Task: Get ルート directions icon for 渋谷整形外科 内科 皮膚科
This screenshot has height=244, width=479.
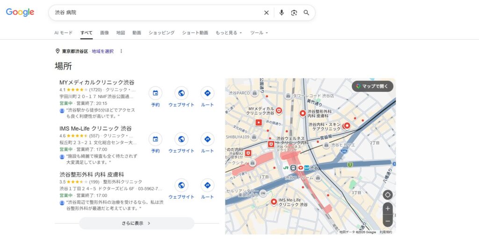Action: coord(207,185)
